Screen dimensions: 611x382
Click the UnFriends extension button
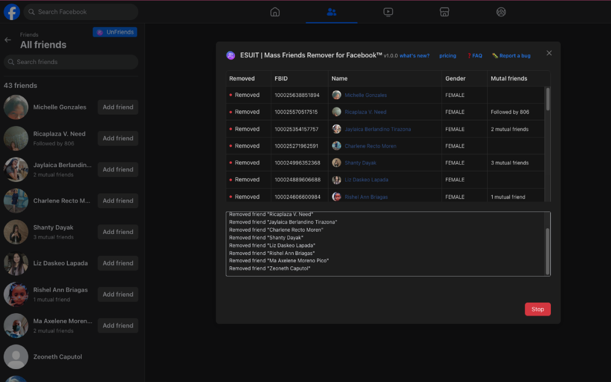[x=115, y=32]
